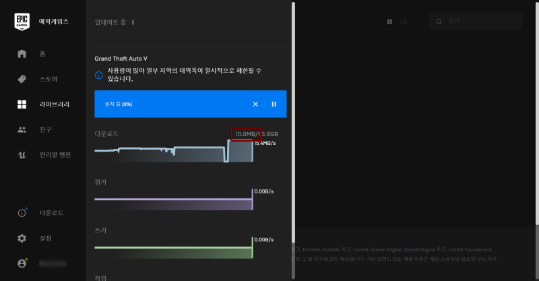
Task: Click the 작업 section label
Action: [100, 278]
